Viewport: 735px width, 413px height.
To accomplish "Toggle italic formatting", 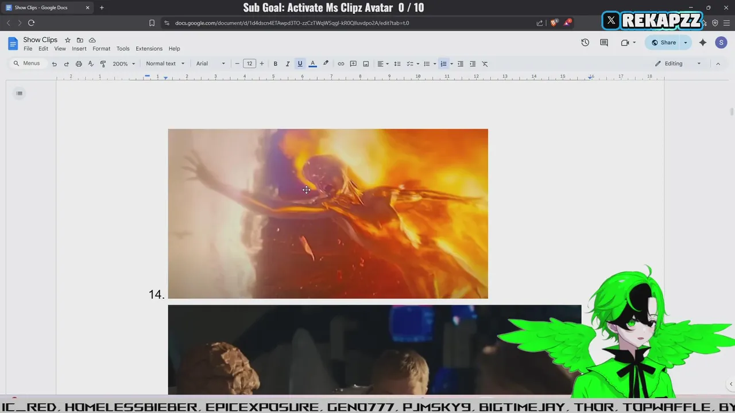I will click(288, 64).
